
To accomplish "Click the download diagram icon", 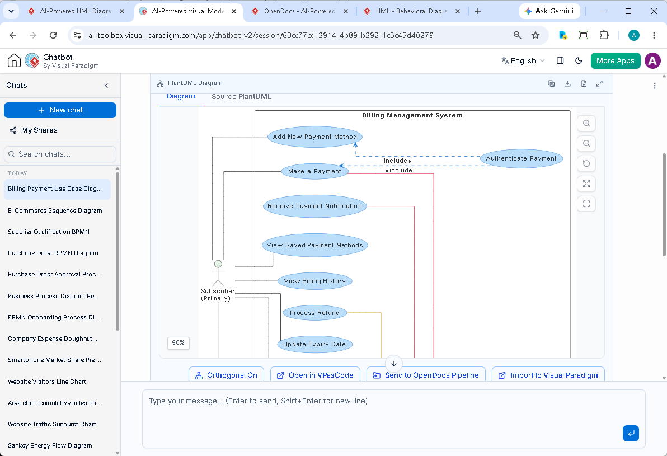I will pos(567,83).
